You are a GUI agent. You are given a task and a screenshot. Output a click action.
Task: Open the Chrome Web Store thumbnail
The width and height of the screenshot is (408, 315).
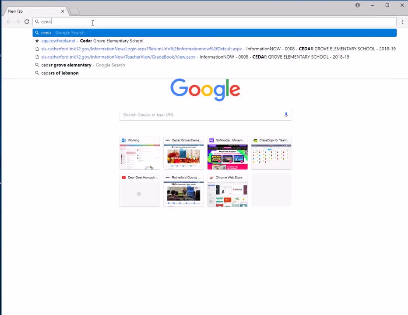227,190
